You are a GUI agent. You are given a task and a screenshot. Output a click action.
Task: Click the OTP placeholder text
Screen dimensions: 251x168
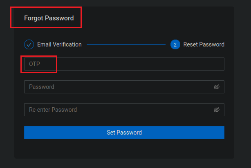point(34,64)
